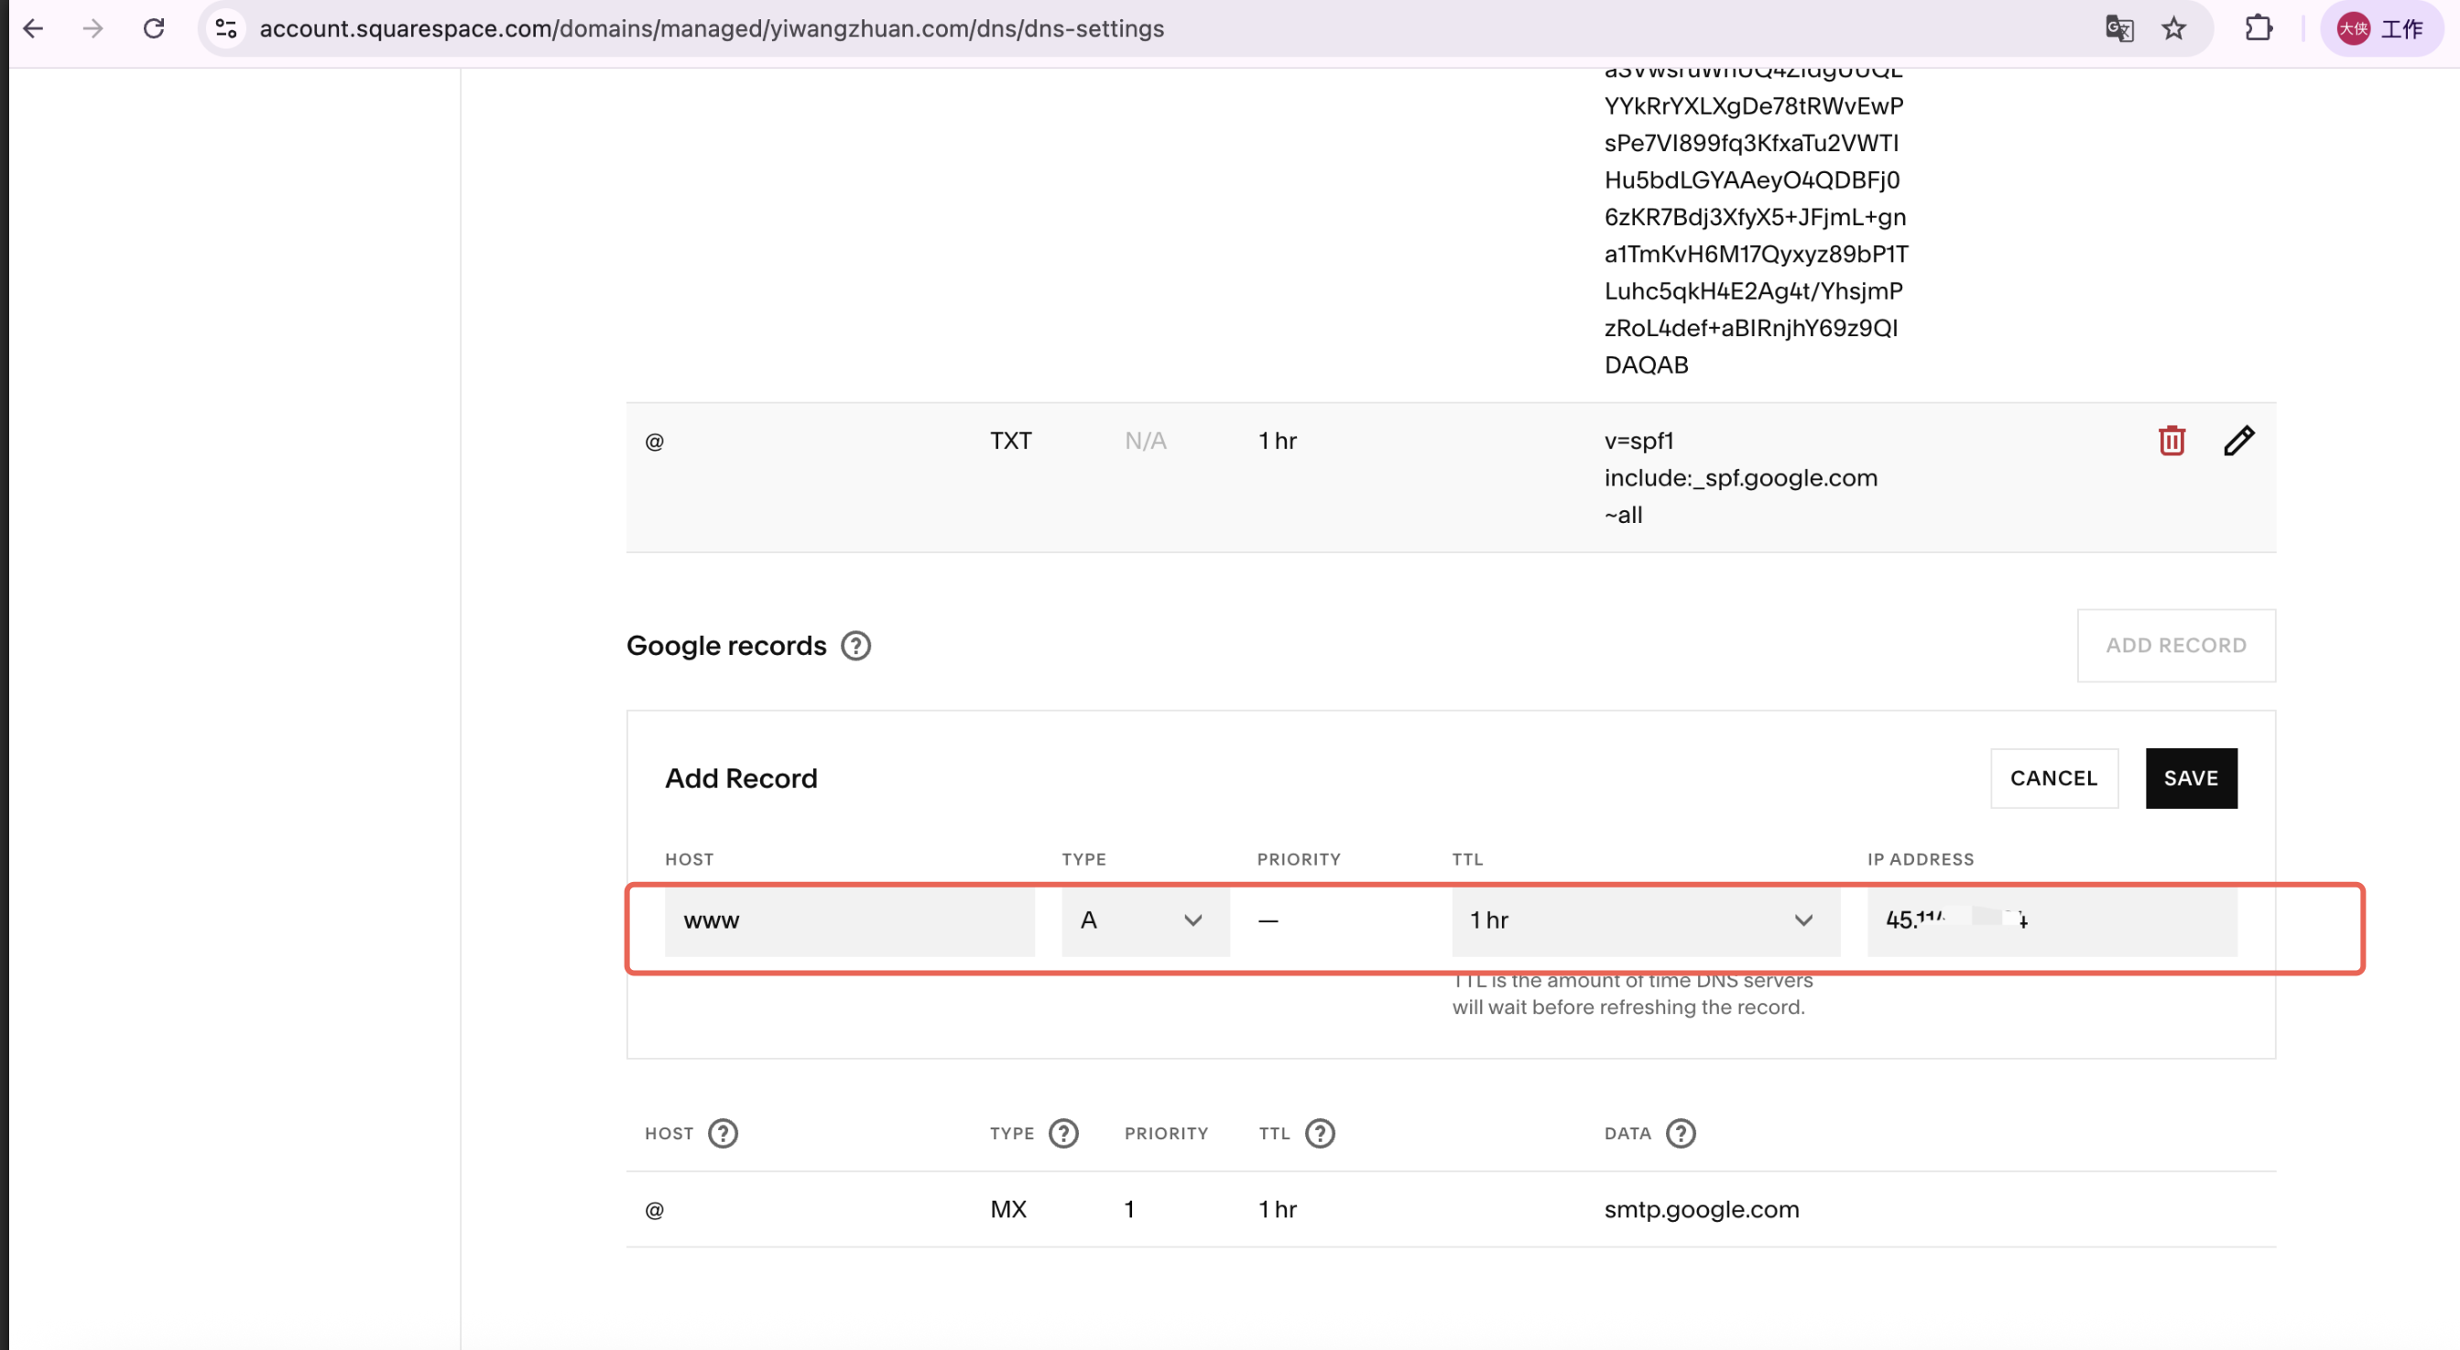Open site information via the tune icon
Screen dimensions: 2460x1350
coord(225,28)
